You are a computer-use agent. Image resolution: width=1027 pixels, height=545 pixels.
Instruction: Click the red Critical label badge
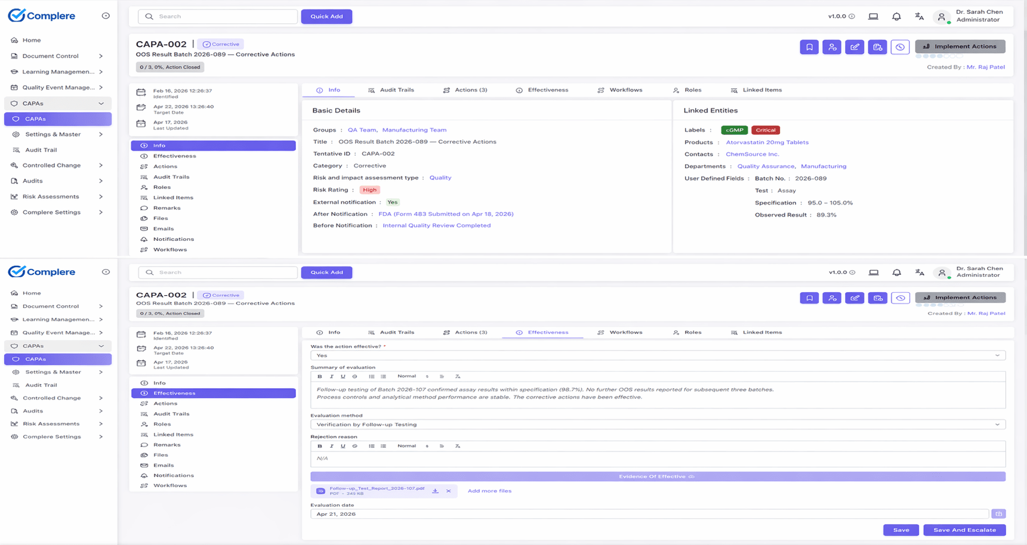pos(765,130)
